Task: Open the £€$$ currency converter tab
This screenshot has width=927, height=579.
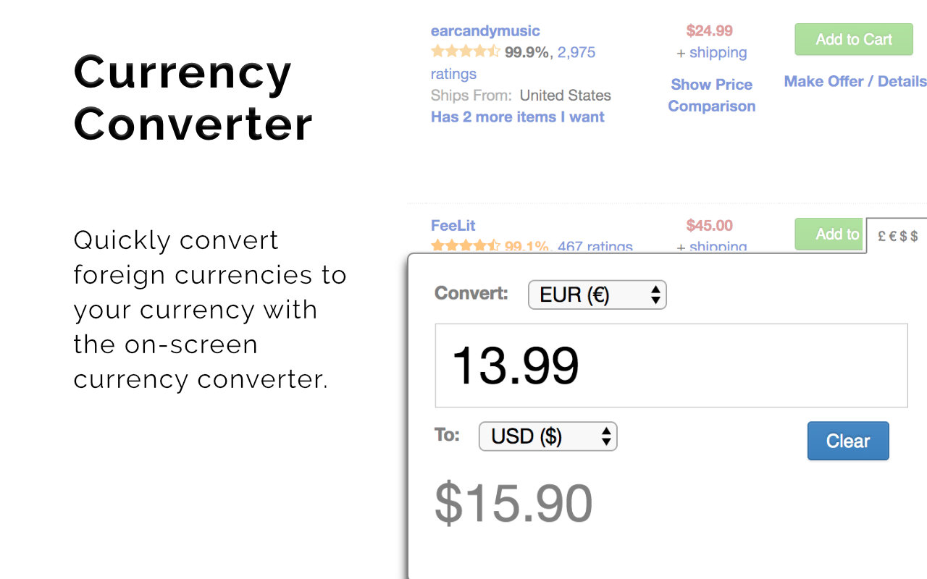Action: 897,235
